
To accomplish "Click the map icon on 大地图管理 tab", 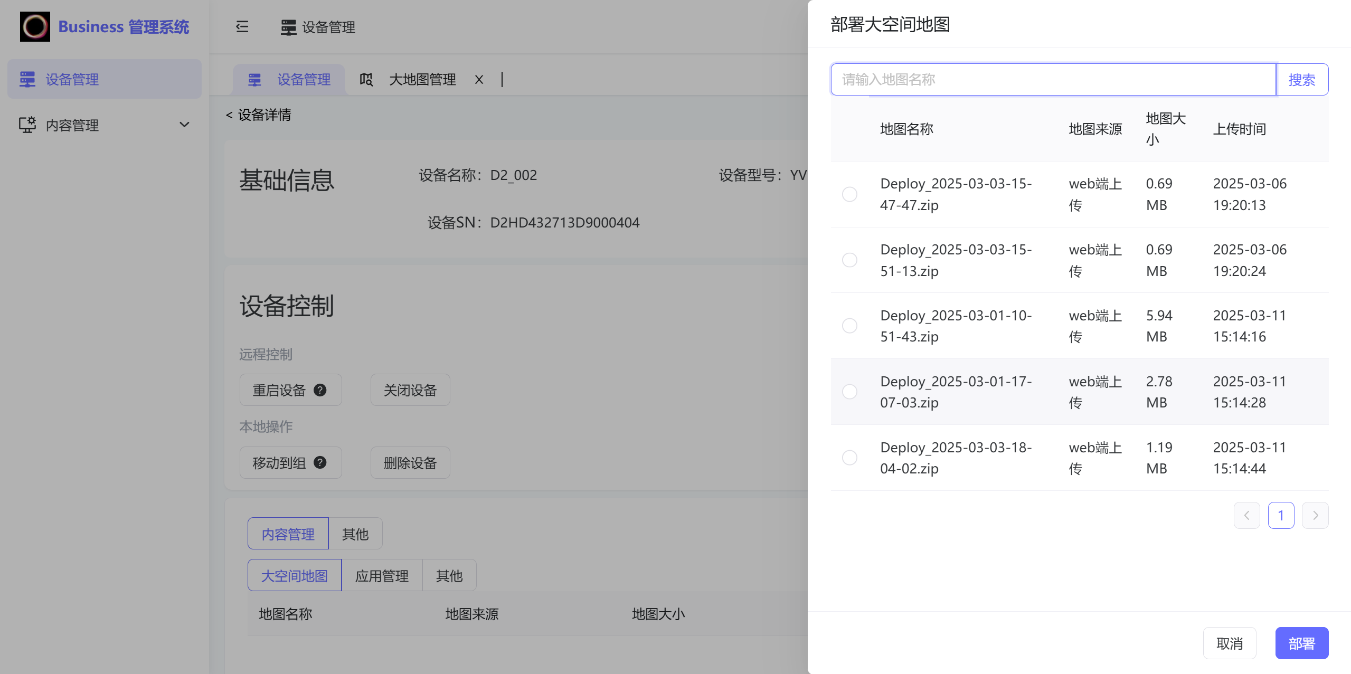I will tap(366, 80).
